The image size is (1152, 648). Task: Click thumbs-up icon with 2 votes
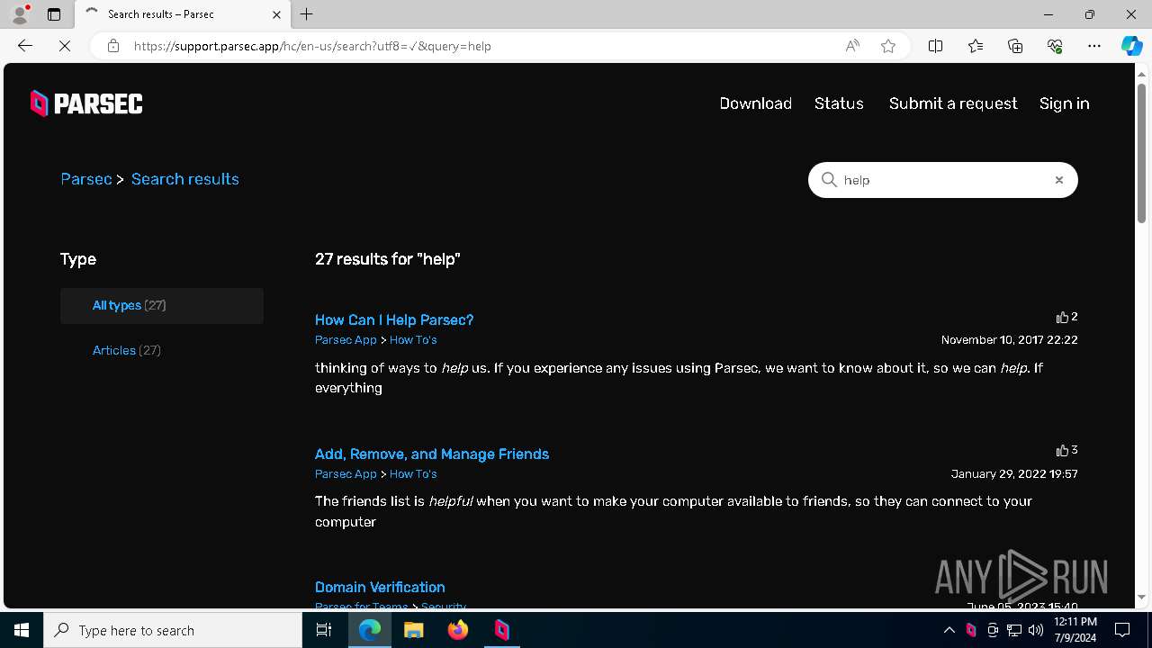pos(1062,318)
